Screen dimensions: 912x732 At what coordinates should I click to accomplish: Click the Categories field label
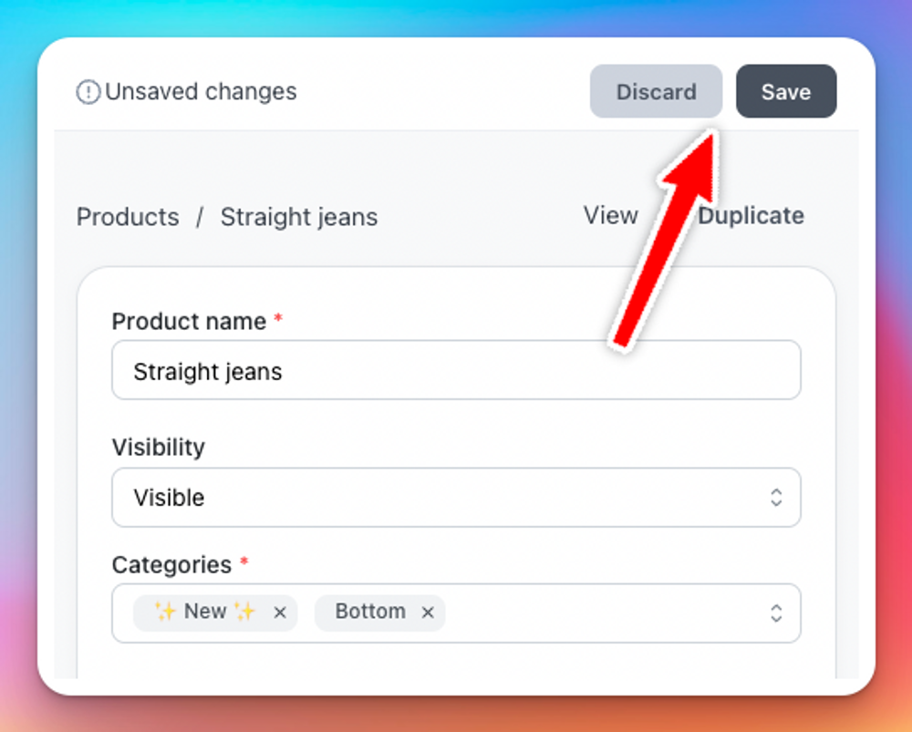[x=171, y=564]
